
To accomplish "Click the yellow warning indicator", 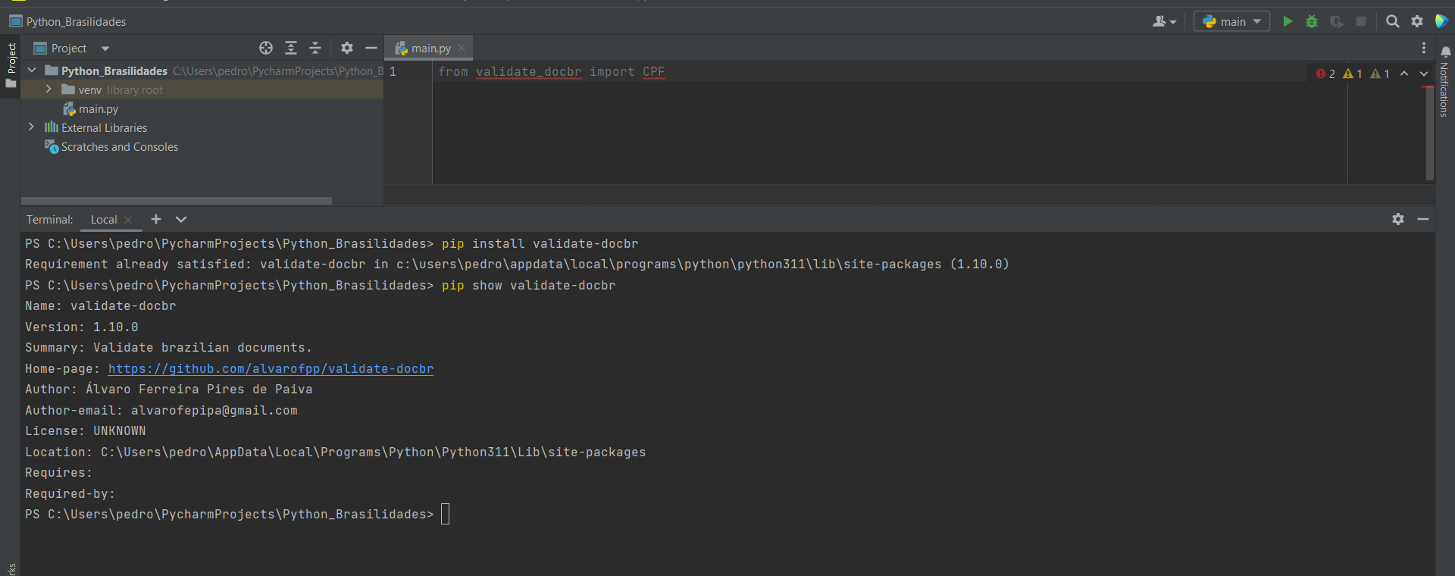I will [1353, 74].
